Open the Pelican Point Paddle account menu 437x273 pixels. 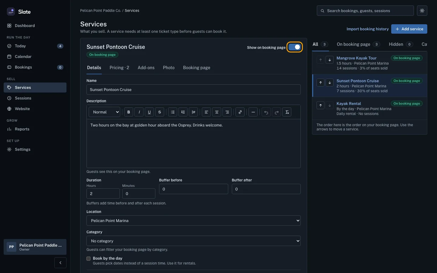pyautogui.click(x=35, y=247)
